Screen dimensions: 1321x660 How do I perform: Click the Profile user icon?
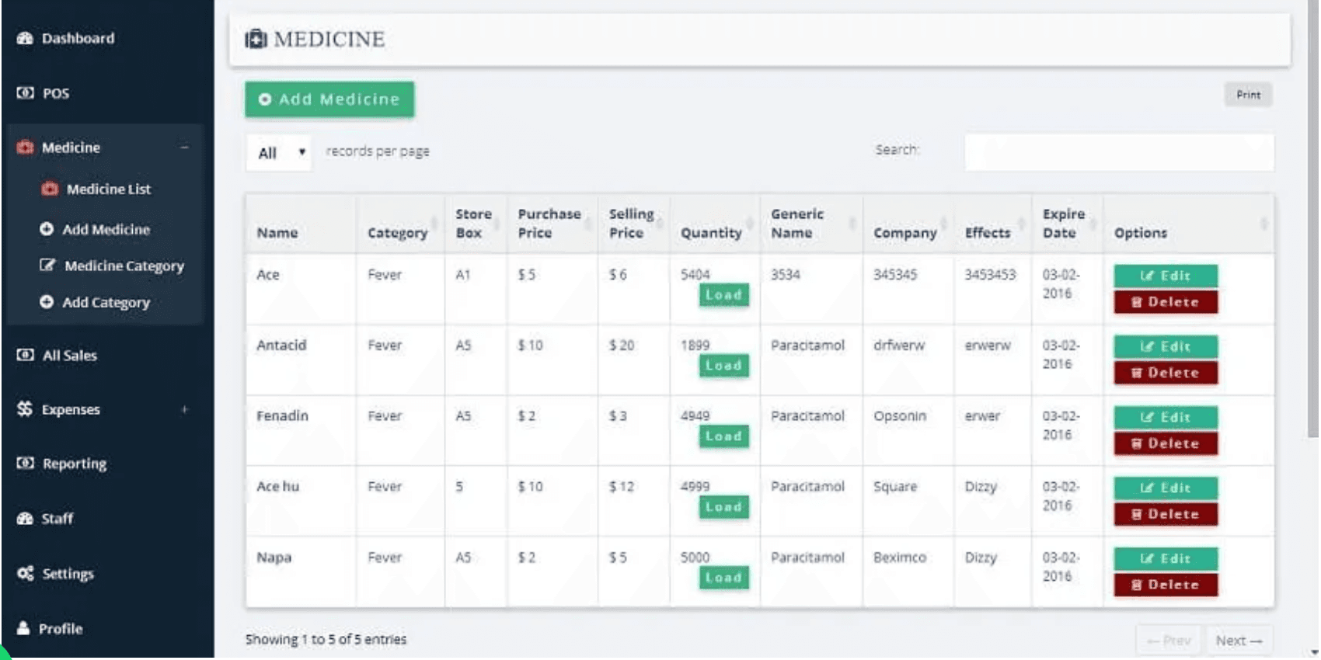point(24,628)
